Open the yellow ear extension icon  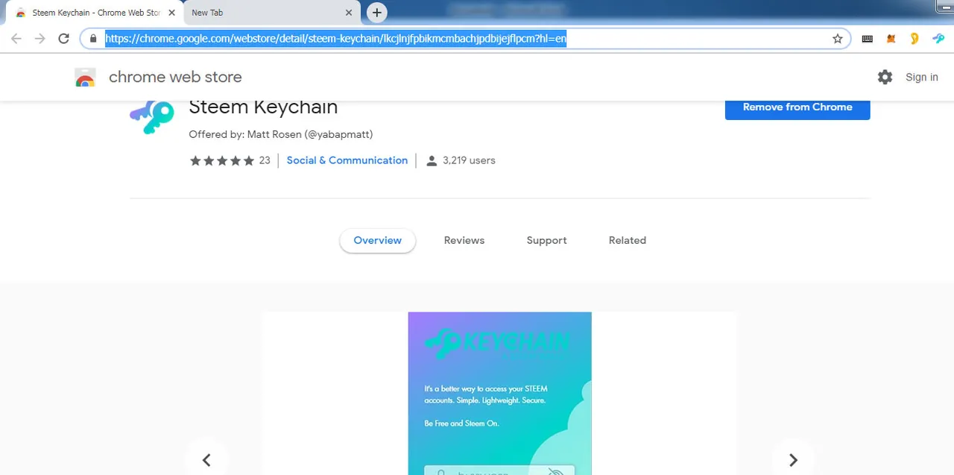[x=914, y=39]
